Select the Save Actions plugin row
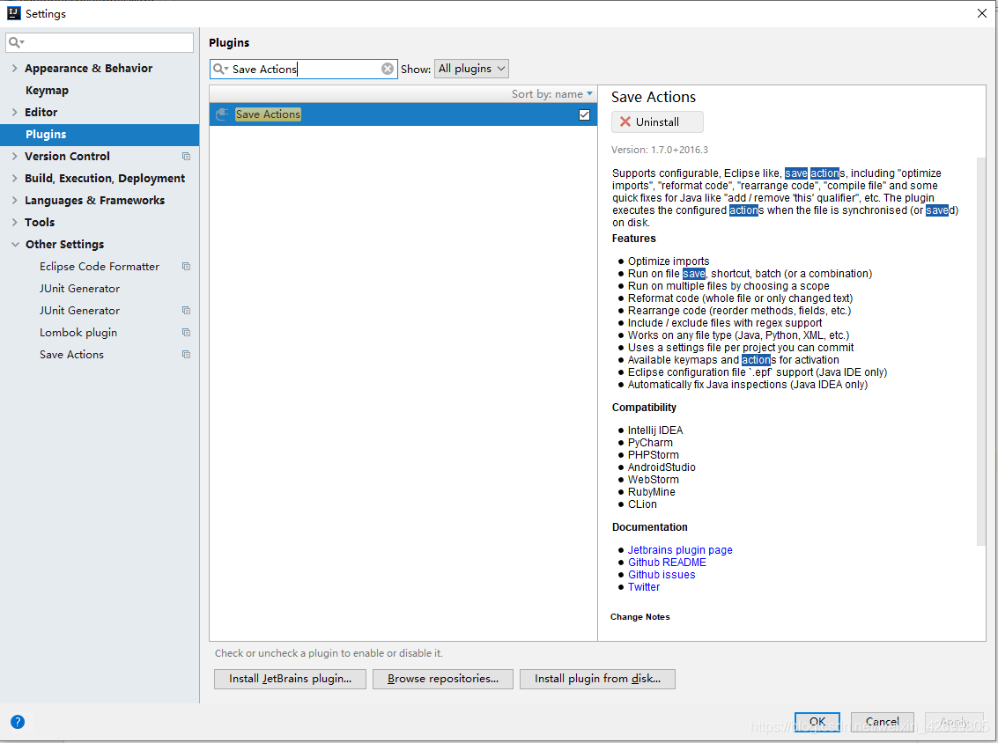 tap(403, 114)
